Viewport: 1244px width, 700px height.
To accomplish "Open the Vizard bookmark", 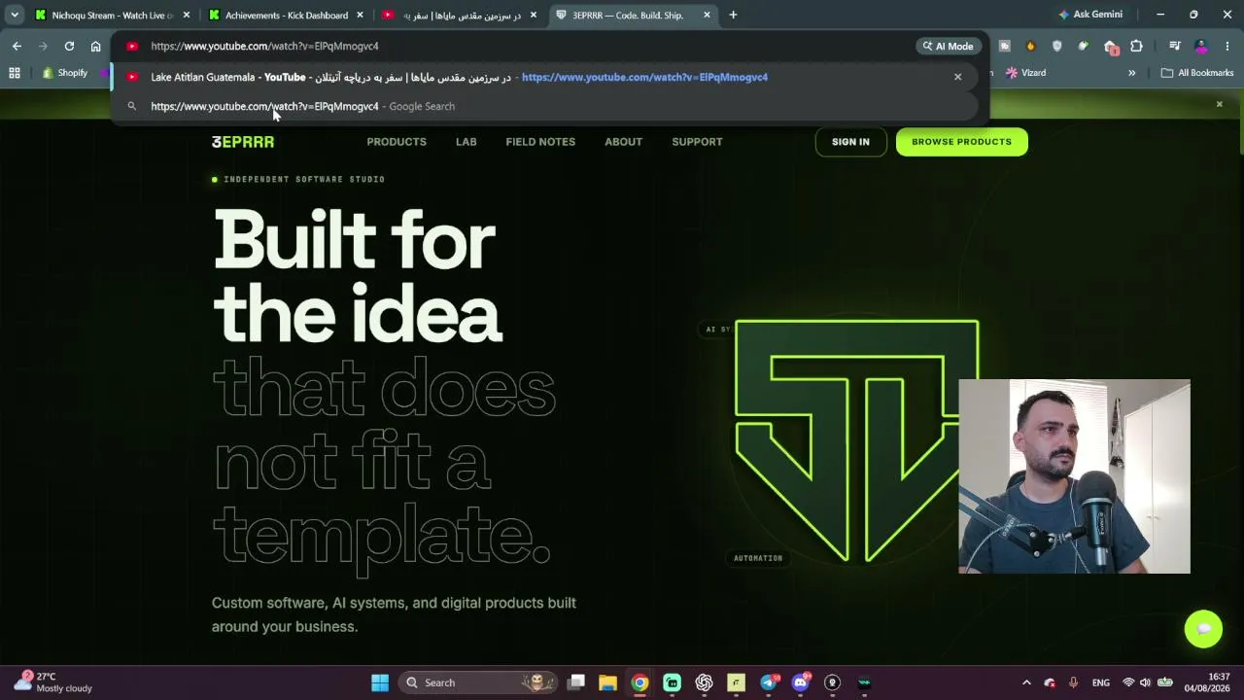I will (1026, 73).
